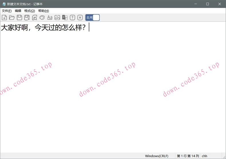
Task: Click the toolbar X close icon
Action: [x=80, y=17]
